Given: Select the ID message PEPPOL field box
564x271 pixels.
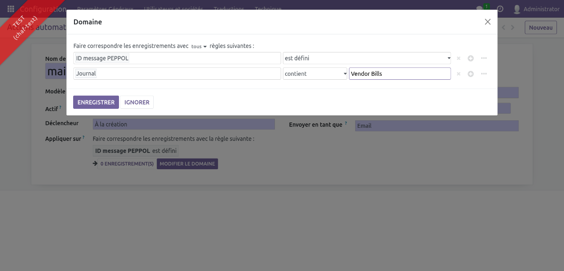Looking at the screenshot, I should [177, 58].
